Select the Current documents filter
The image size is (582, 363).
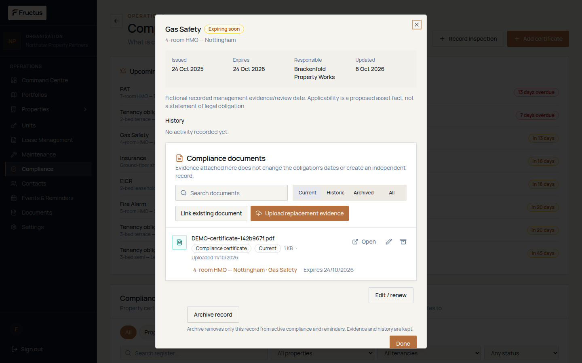307,193
